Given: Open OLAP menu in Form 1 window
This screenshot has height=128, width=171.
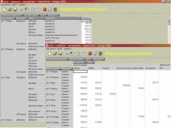Looking at the screenshot, I should click(x=14, y=5).
